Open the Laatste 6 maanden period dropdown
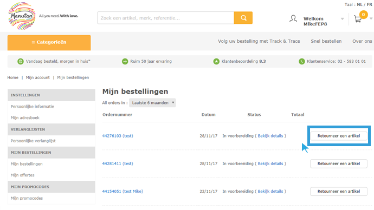 [x=152, y=103]
